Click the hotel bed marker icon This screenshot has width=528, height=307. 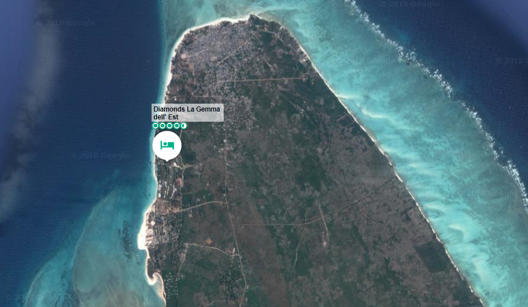tap(166, 145)
